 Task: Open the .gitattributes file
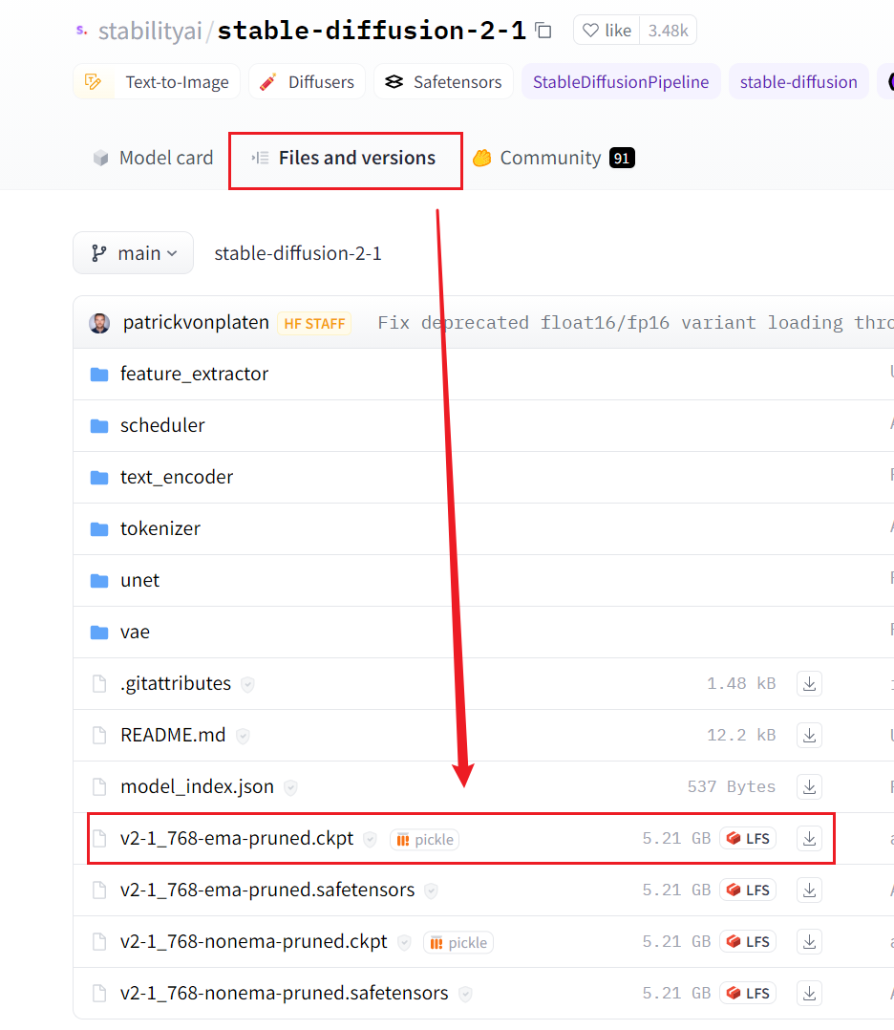[176, 683]
